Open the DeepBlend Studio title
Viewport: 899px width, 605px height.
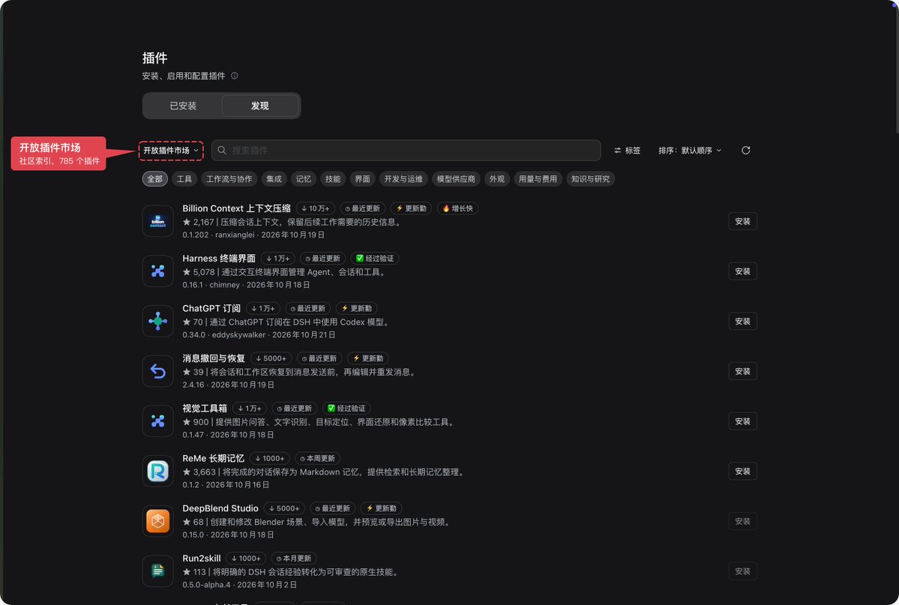pyautogui.click(x=220, y=508)
